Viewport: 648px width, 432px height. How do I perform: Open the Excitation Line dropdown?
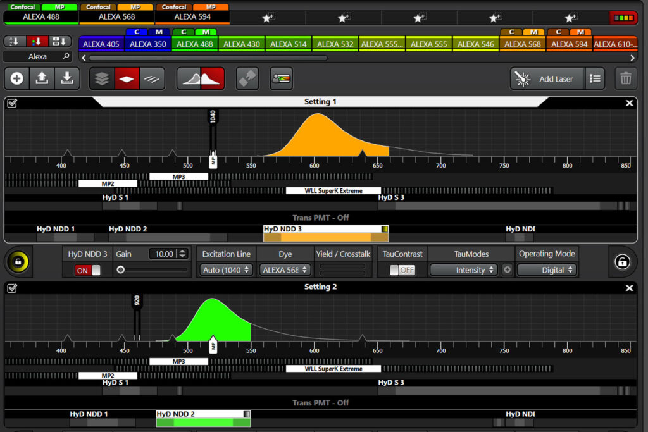coord(225,270)
